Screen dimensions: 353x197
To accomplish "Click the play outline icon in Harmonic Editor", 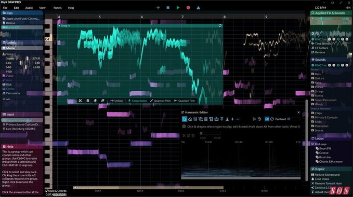I will tap(254, 119).
